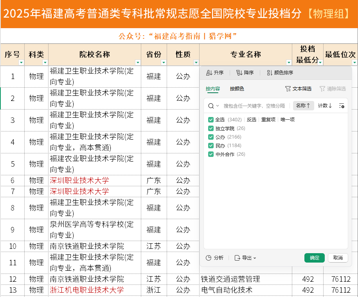Uncheck 公办 checkbox

point(211,137)
